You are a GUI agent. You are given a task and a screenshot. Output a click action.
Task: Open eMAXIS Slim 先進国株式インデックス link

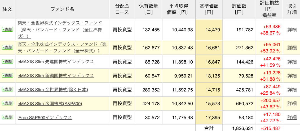(x=56, y=62)
